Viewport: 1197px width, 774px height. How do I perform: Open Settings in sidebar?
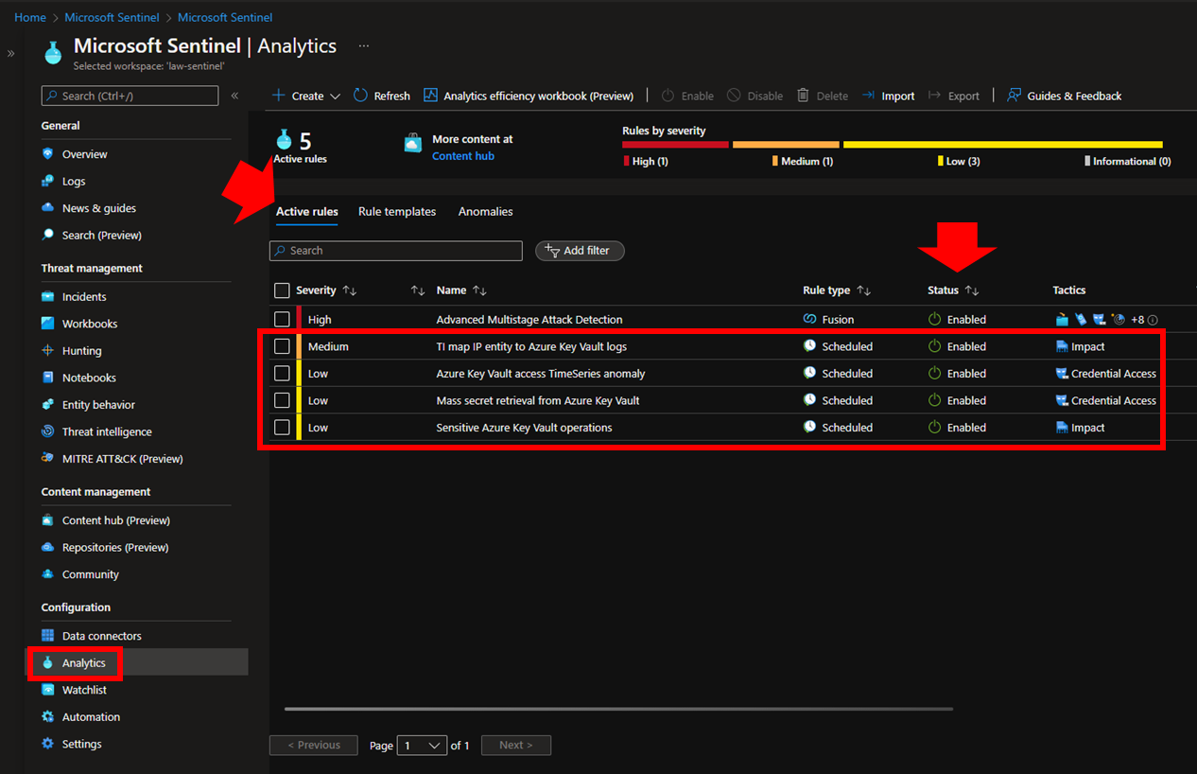81,744
